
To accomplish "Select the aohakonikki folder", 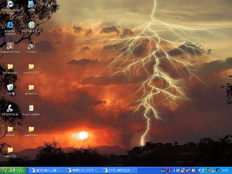I will pos(10,69).
